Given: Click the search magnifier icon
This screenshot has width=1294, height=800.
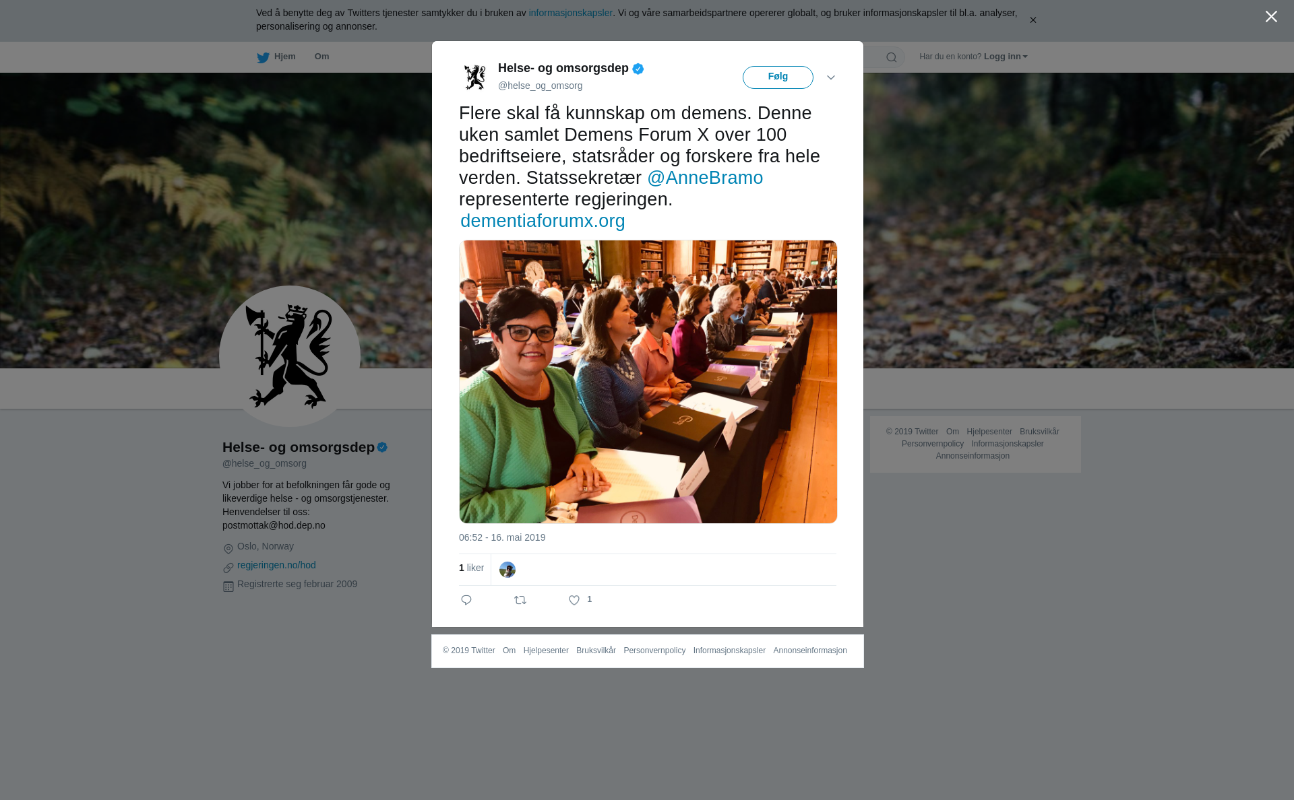Looking at the screenshot, I should pyautogui.click(x=892, y=57).
